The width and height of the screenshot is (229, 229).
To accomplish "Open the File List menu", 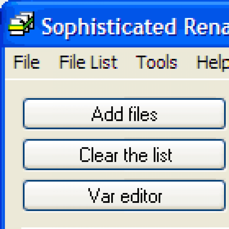I will 88,63.
